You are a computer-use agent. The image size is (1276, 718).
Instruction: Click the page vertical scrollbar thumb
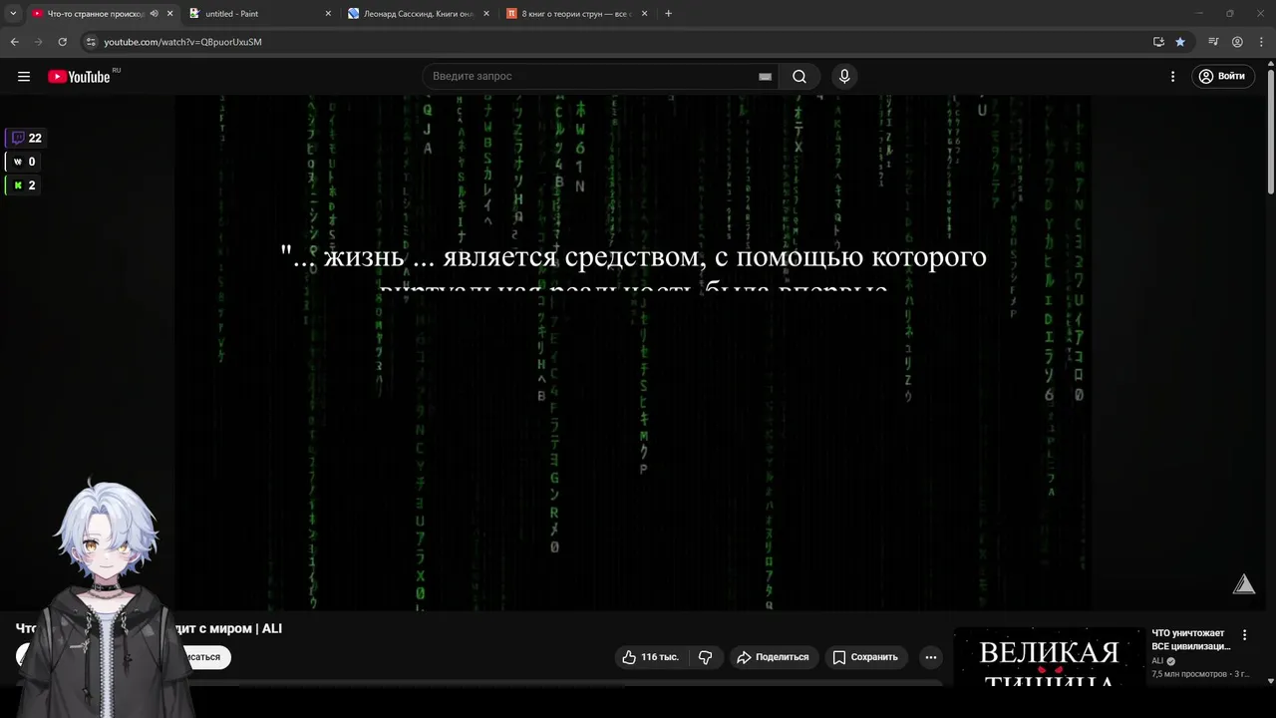click(1270, 130)
